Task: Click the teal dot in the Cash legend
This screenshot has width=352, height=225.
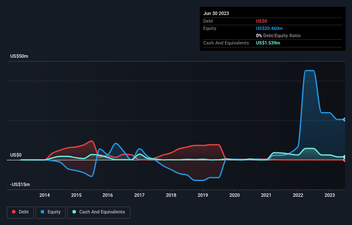Action: tap(74, 212)
